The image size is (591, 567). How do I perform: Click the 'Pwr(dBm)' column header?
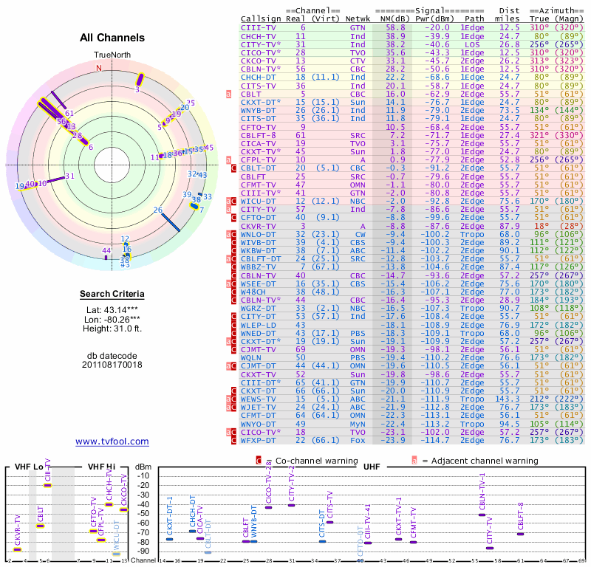click(434, 18)
